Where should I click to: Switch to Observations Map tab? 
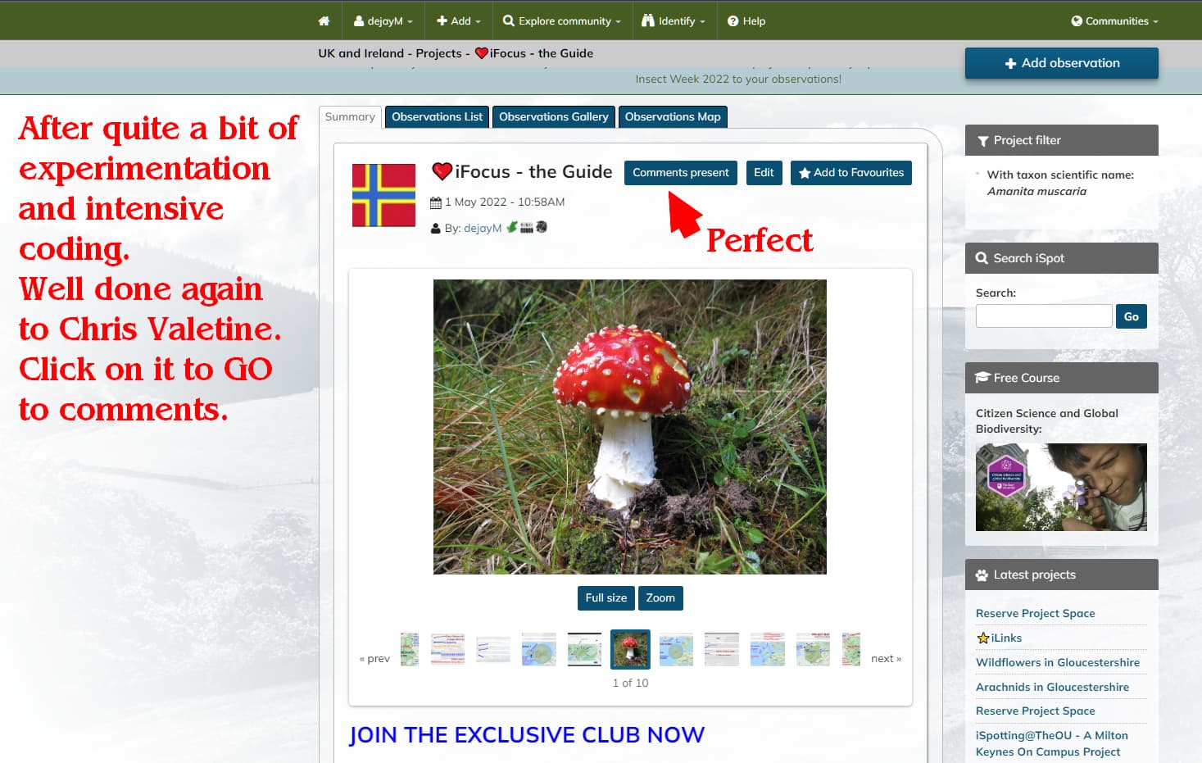673,117
